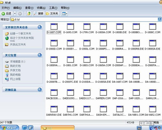The width and height of the screenshot is (162, 130).
Task: Select the D-1687.COM file icon
Action: [x=54, y=26]
